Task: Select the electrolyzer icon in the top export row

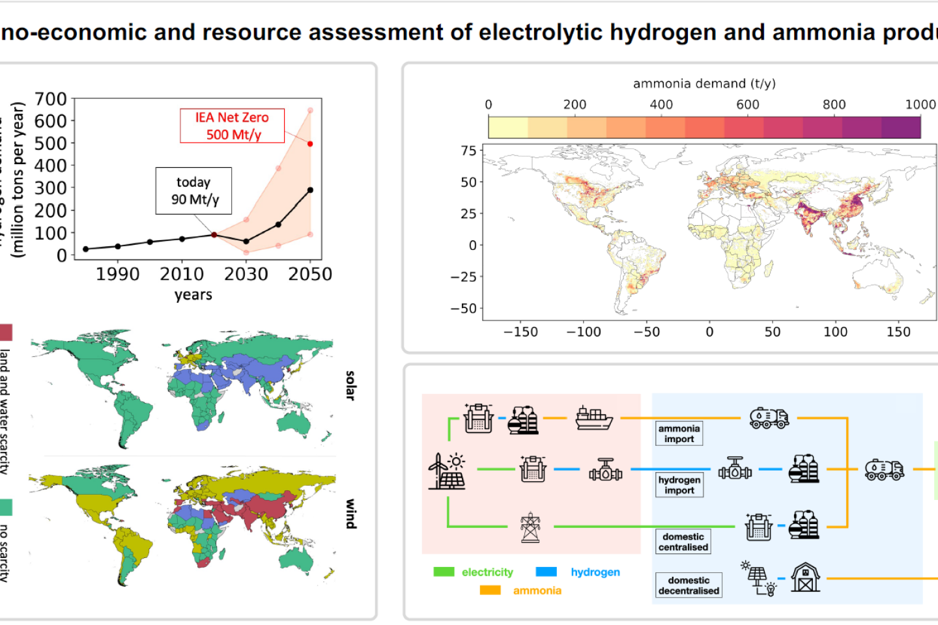Action: click(x=479, y=418)
